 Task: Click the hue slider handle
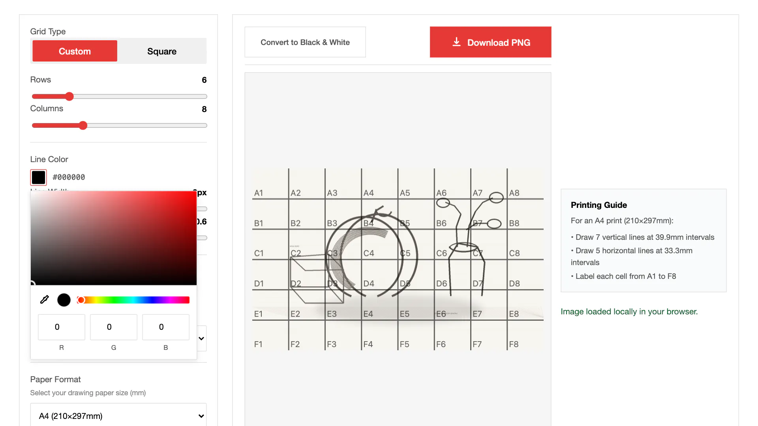click(81, 300)
